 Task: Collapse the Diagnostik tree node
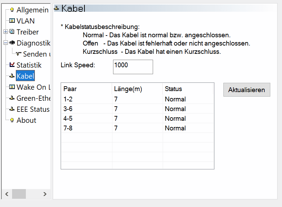point(6,43)
